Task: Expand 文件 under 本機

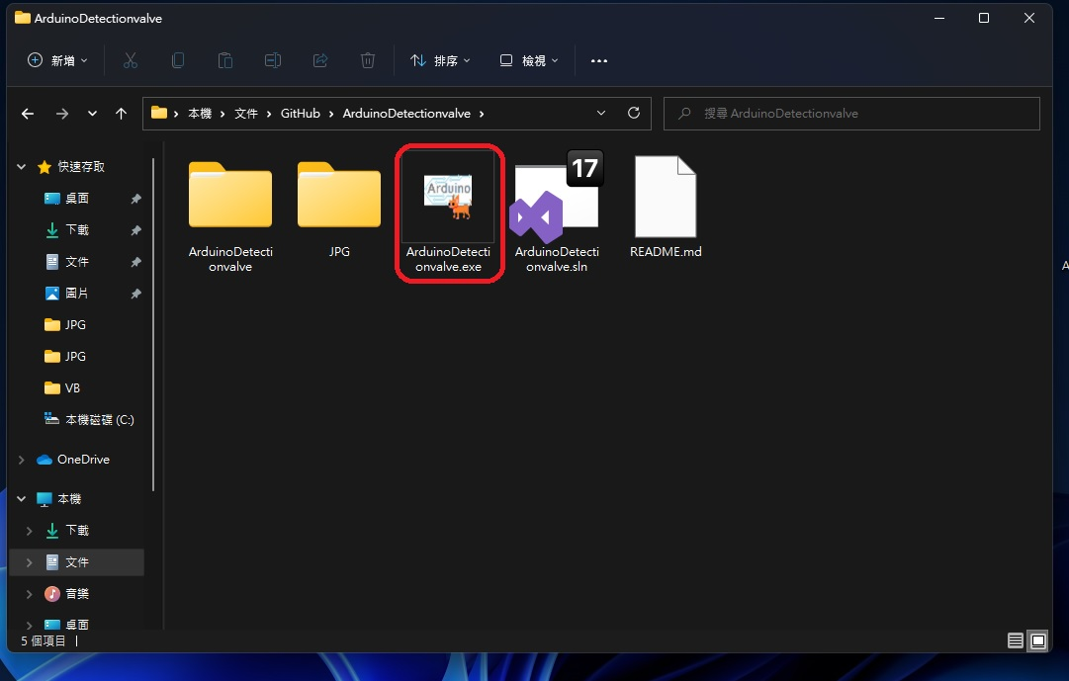Action: [29, 562]
